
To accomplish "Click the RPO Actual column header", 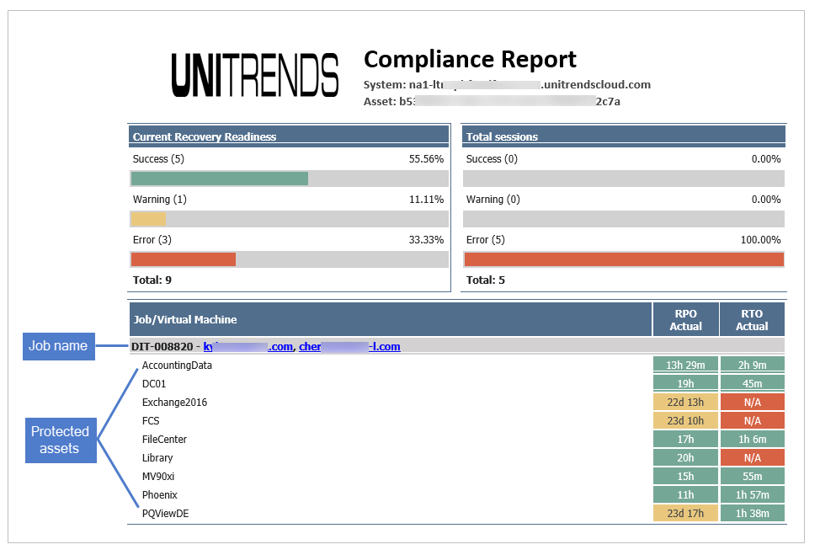I will (x=685, y=319).
